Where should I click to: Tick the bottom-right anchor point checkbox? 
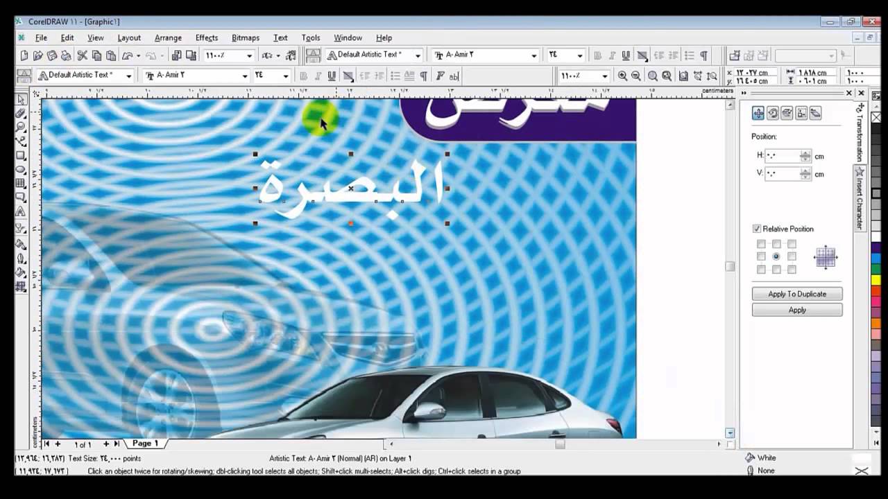(x=792, y=270)
